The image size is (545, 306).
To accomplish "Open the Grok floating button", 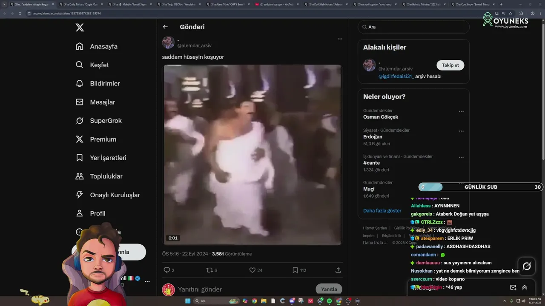I will (527, 266).
